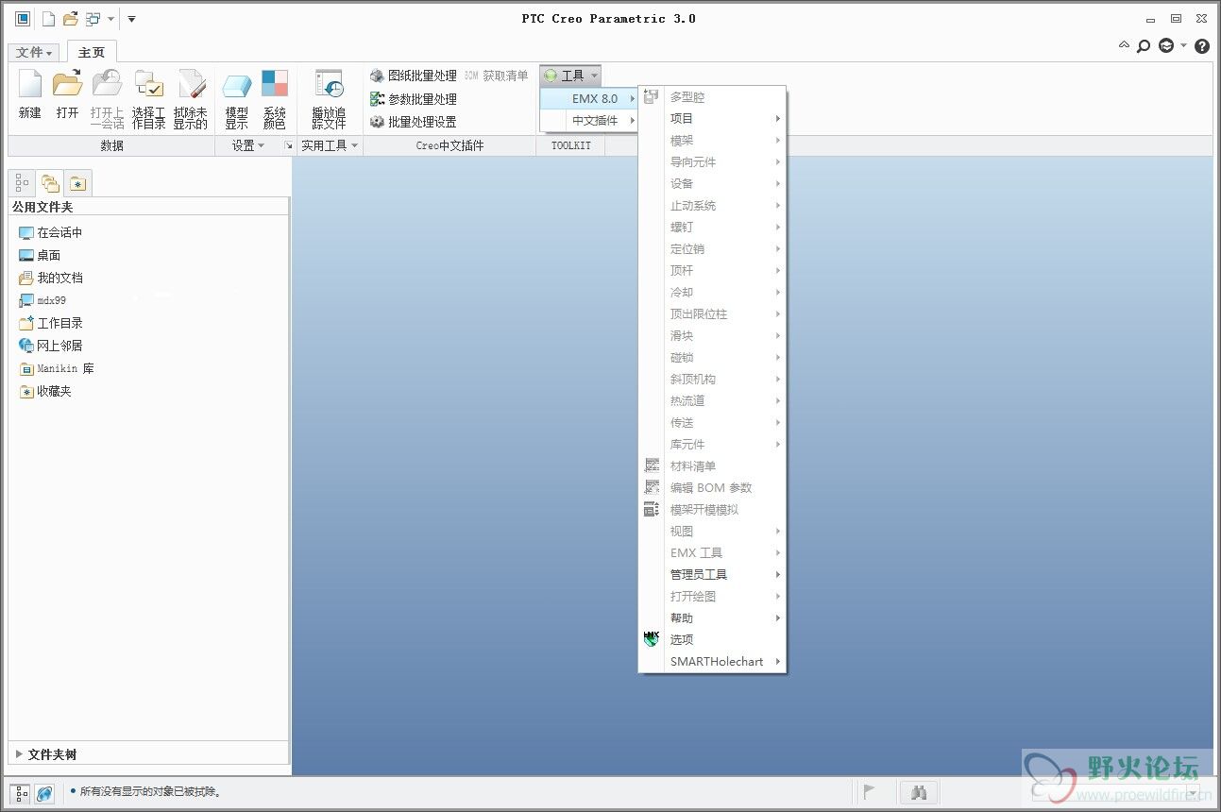Toggle browser display icon in status bar
The width and height of the screenshot is (1221, 812).
pos(44,794)
